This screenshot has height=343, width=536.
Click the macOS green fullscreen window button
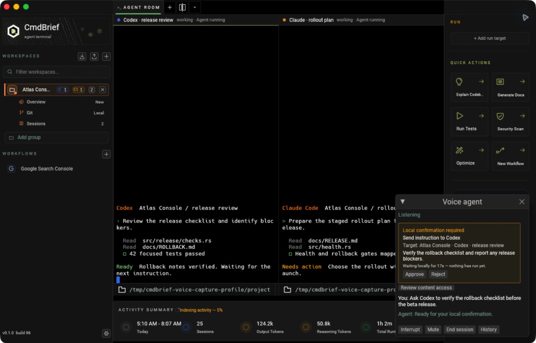pos(26,7)
